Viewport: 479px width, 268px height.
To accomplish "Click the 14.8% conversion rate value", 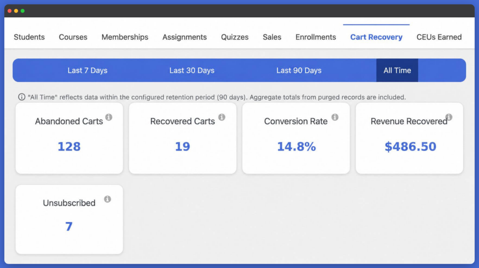I will pos(296,147).
